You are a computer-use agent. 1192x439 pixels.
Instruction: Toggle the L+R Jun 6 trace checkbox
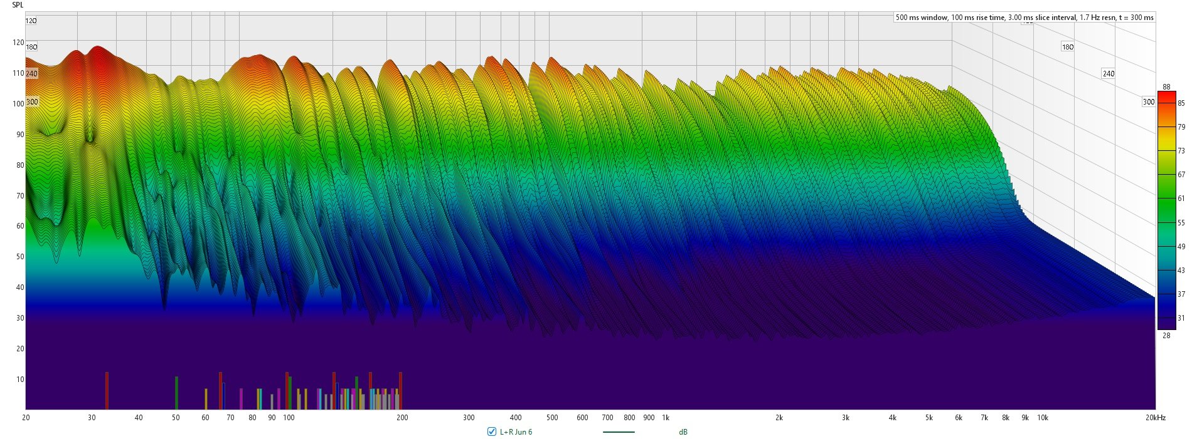491,431
